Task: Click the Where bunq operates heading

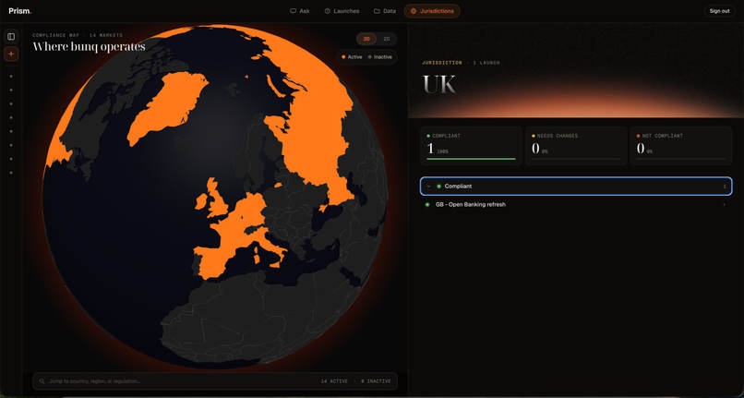Action: (89, 46)
